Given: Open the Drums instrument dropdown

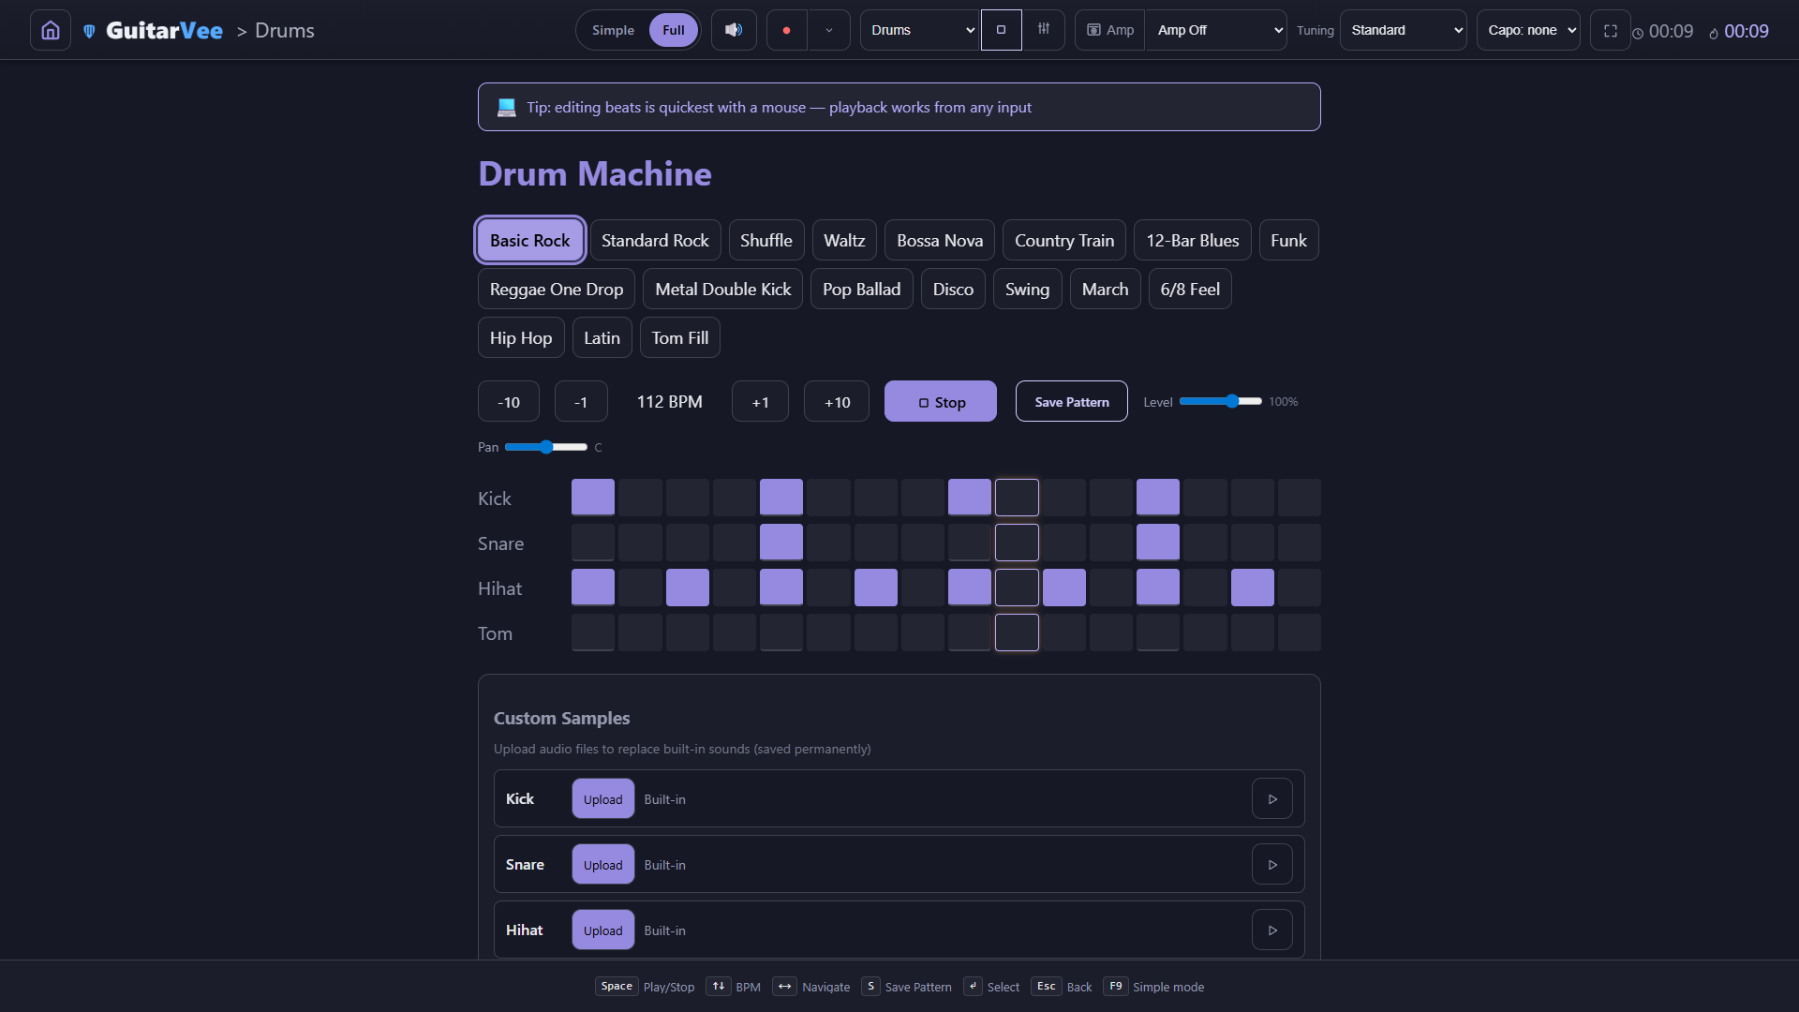Looking at the screenshot, I should 920,30.
